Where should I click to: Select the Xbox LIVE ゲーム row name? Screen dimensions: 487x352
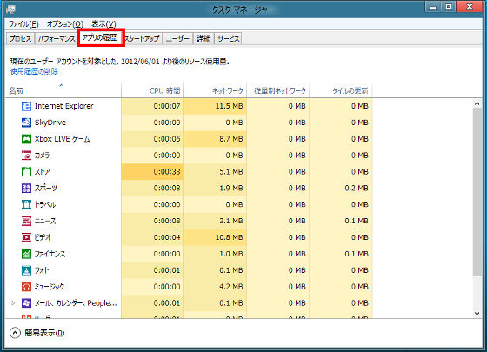[62, 139]
